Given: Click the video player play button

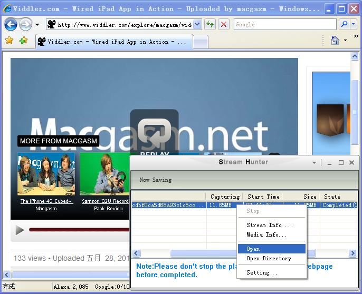Looking at the screenshot, I should point(20,230).
